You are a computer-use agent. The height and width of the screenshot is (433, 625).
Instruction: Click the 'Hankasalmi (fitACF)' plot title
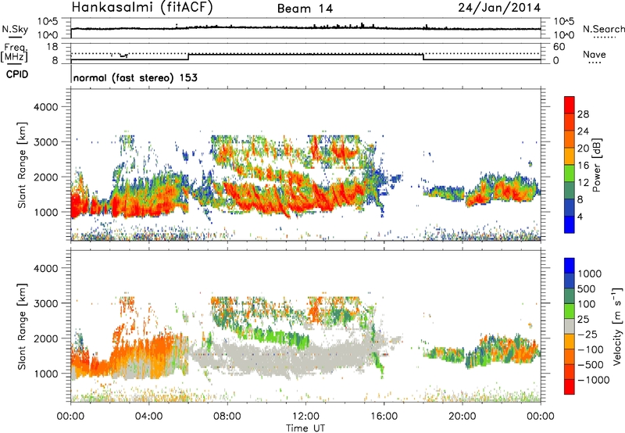142,7
